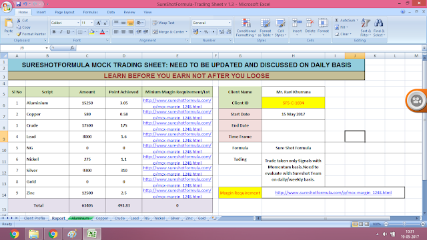Open the Formulas ribbon tab
Viewport: 427px width, 240px height.
click(x=90, y=12)
